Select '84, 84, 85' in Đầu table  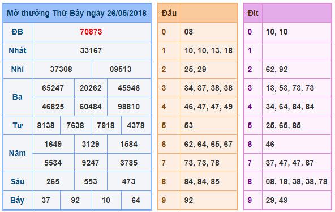[201, 181]
